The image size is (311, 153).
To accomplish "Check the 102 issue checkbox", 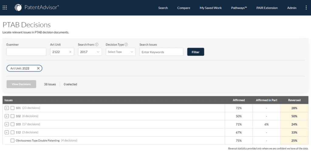I will click(12, 116).
